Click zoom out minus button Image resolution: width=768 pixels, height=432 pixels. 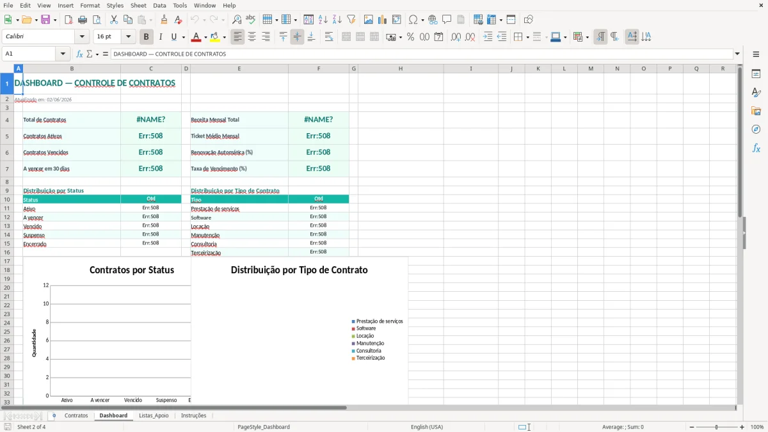pos(691,427)
